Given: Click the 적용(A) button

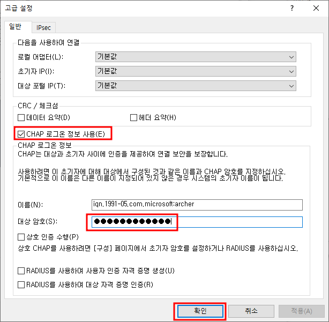Looking at the screenshot, I should 302,311.
